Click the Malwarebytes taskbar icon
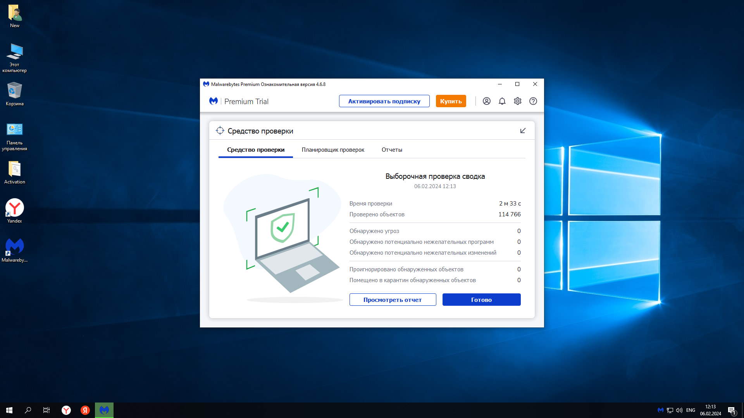Image resolution: width=744 pixels, height=418 pixels. [104, 410]
